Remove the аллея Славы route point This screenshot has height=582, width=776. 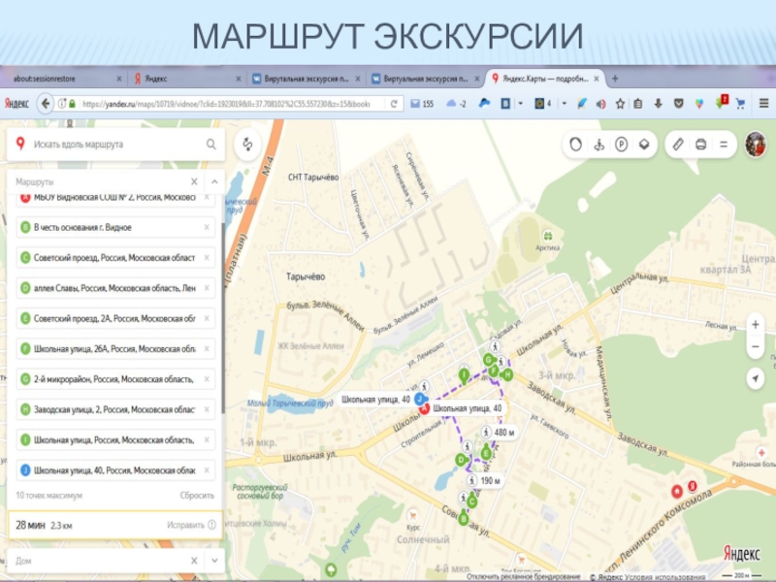tap(207, 288)
